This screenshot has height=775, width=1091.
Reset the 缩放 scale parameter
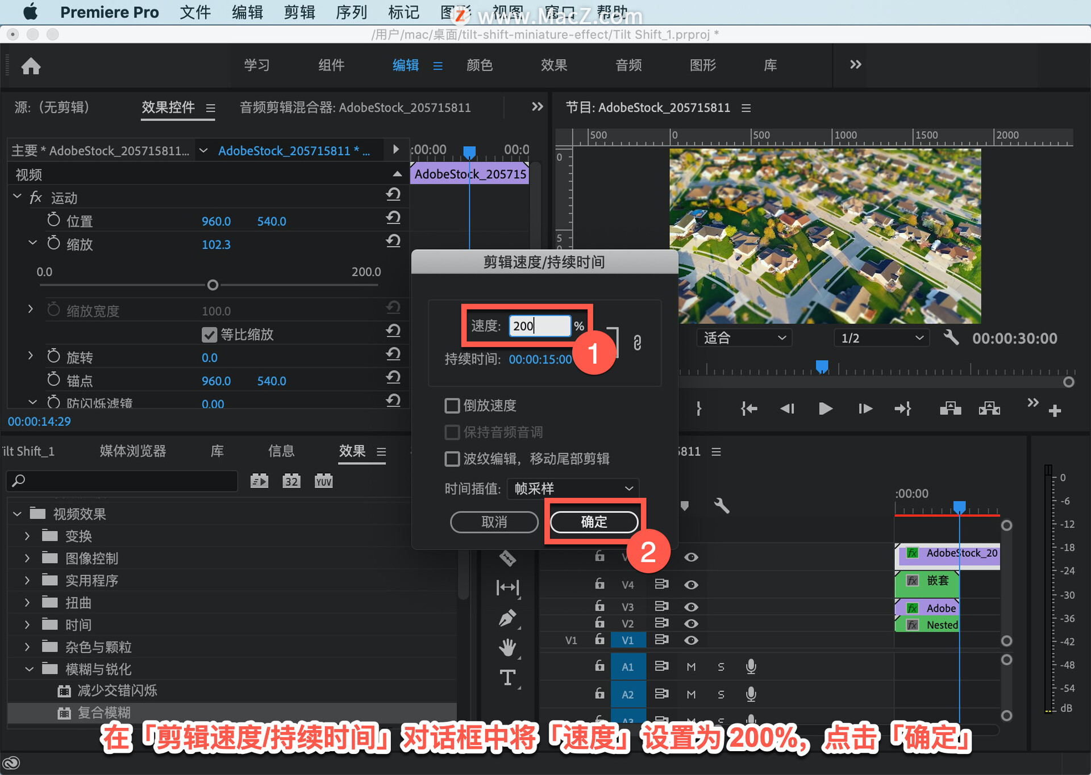tap(393, 241)
